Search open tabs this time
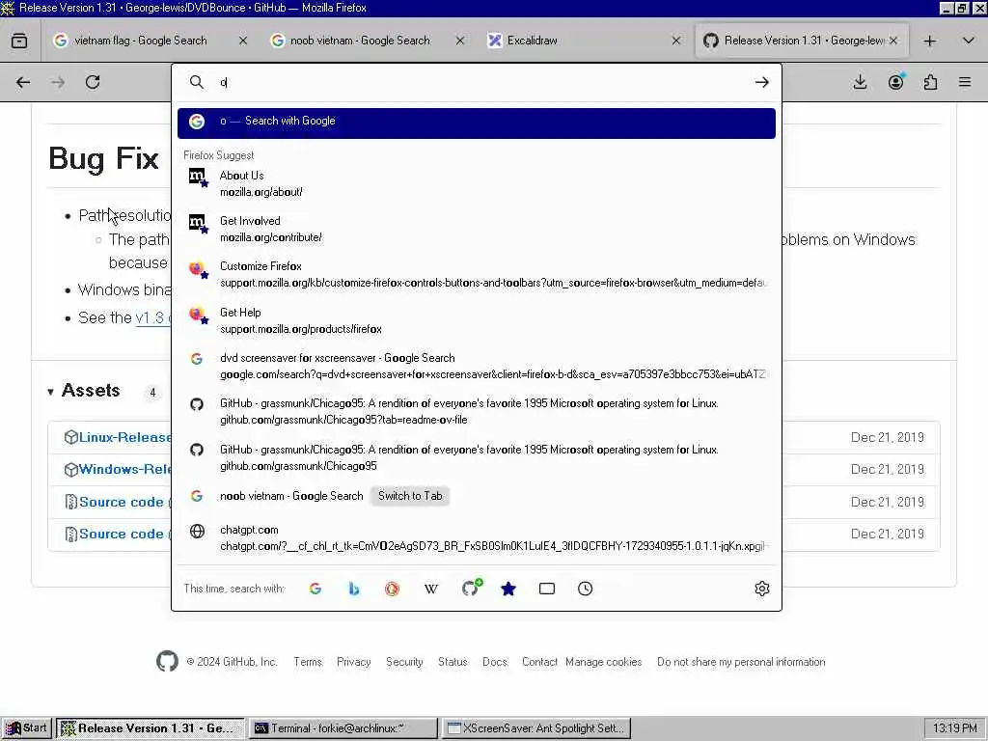Image resolution: width=988 pixels, height=741 pixels. click(547, 589)
